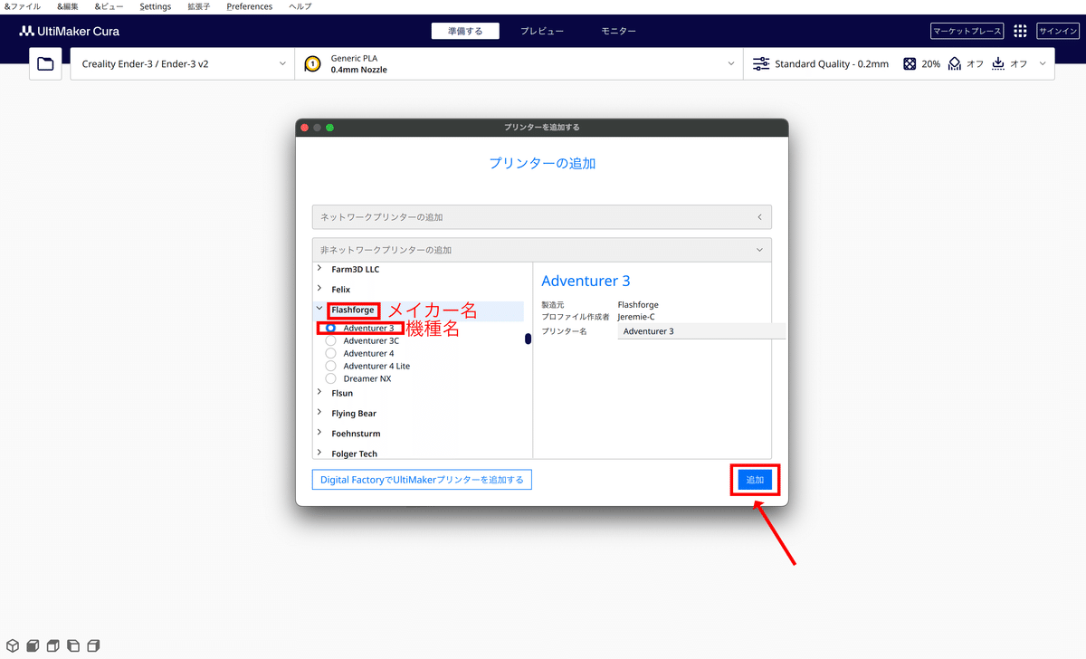The width and height of the screenshot is (1086, 659).
Task: Click the UltiMaker Cura logo
Action: pyautogui.click(x=70, y=31)
